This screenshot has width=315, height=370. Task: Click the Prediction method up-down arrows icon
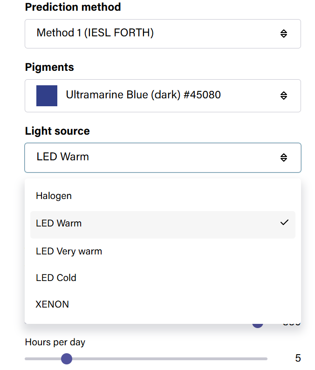284,34
